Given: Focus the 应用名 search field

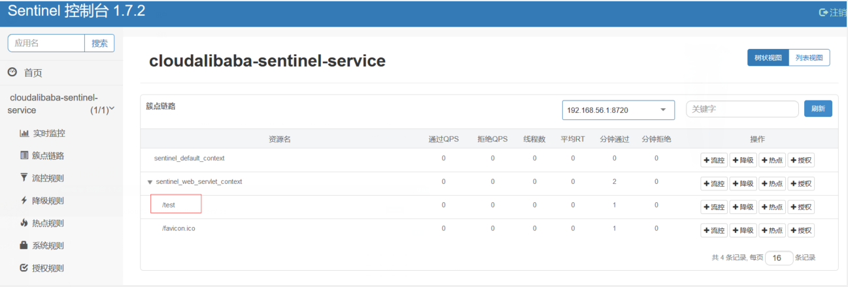Looking at the screenshot, I should 46,43.
